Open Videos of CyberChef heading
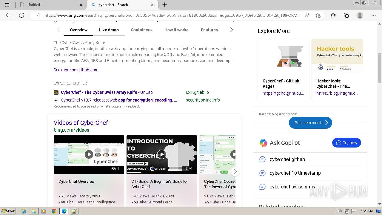This screenshot has height=215, width=382. 81,123
